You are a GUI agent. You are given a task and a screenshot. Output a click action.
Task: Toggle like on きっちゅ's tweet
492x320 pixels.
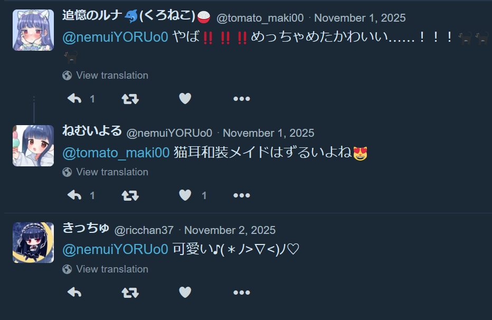click(185, 292)
